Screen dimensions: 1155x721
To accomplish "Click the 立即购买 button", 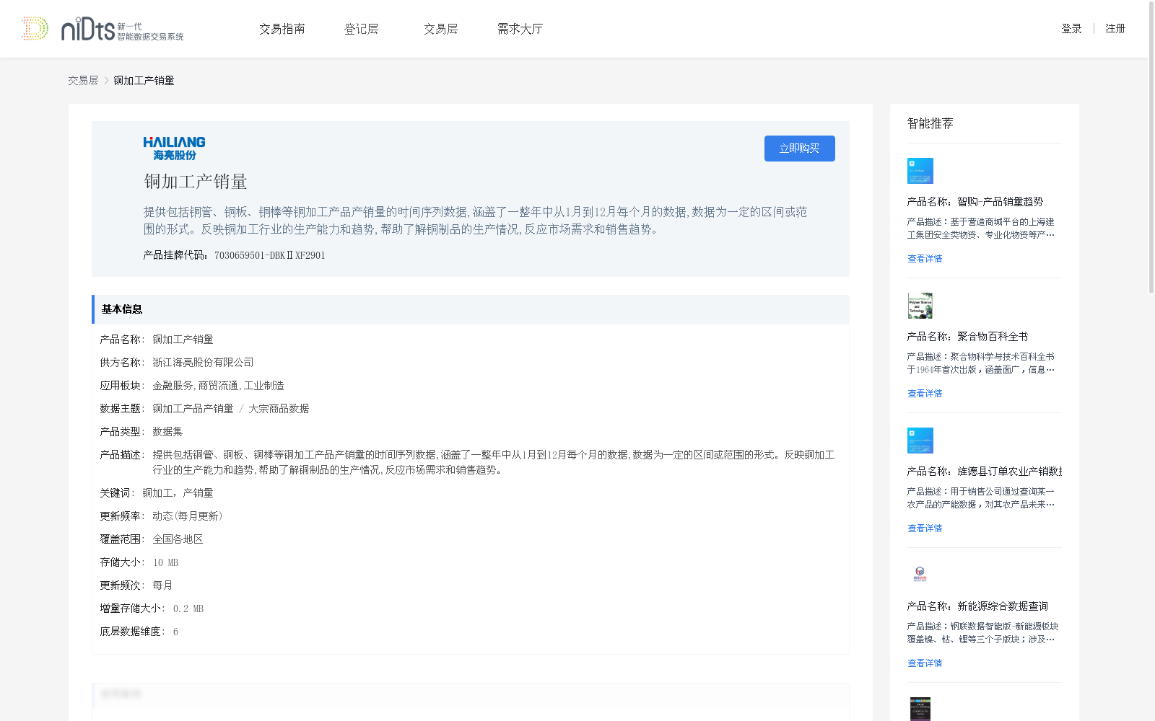I will coord(800,149).
